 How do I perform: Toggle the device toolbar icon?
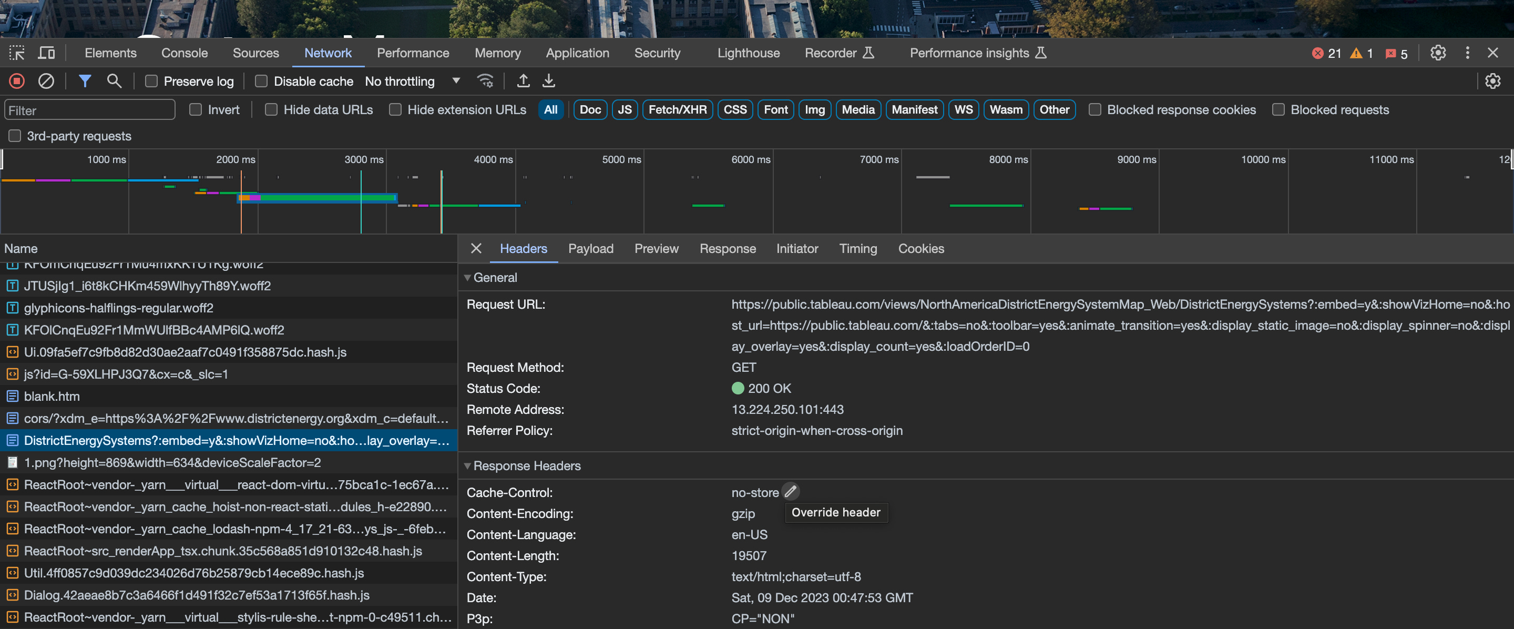pyautogui.click(x=46, y=53)
